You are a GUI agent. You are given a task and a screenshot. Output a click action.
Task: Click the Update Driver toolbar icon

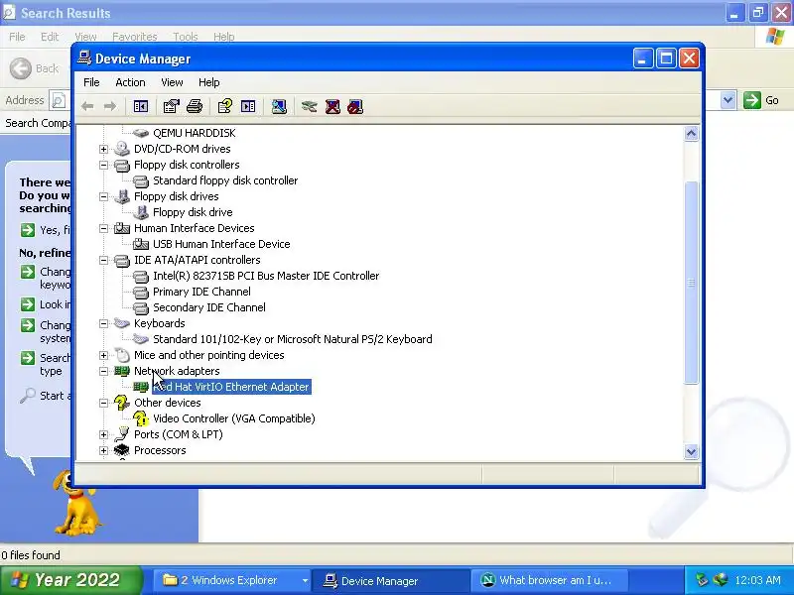coord(309,106)
